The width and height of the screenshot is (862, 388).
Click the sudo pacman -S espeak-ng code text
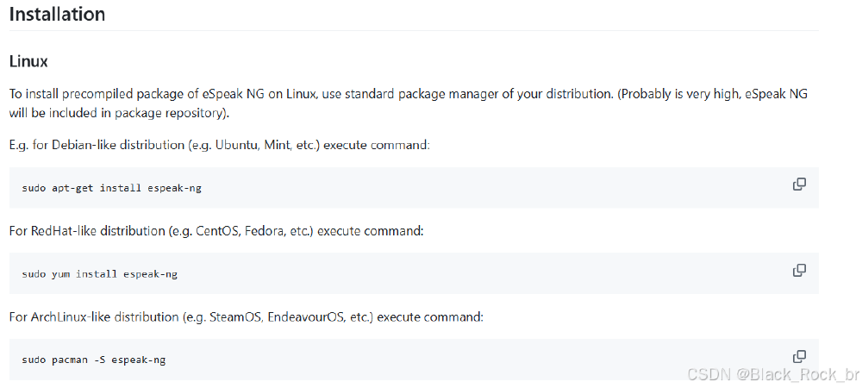click(x=93, y=360)
